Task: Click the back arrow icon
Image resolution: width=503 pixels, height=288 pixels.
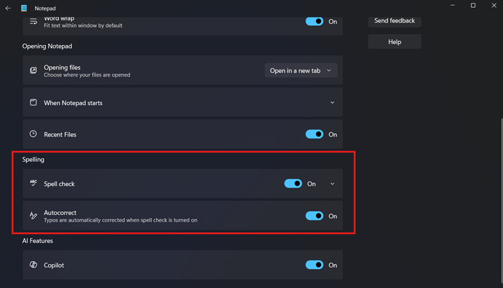Action: click(x=8, y=8)
